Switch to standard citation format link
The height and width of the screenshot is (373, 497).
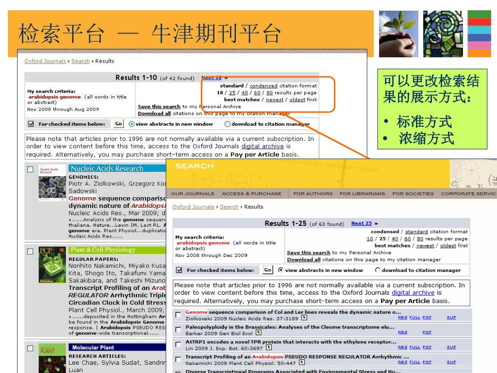click(416, 232)
